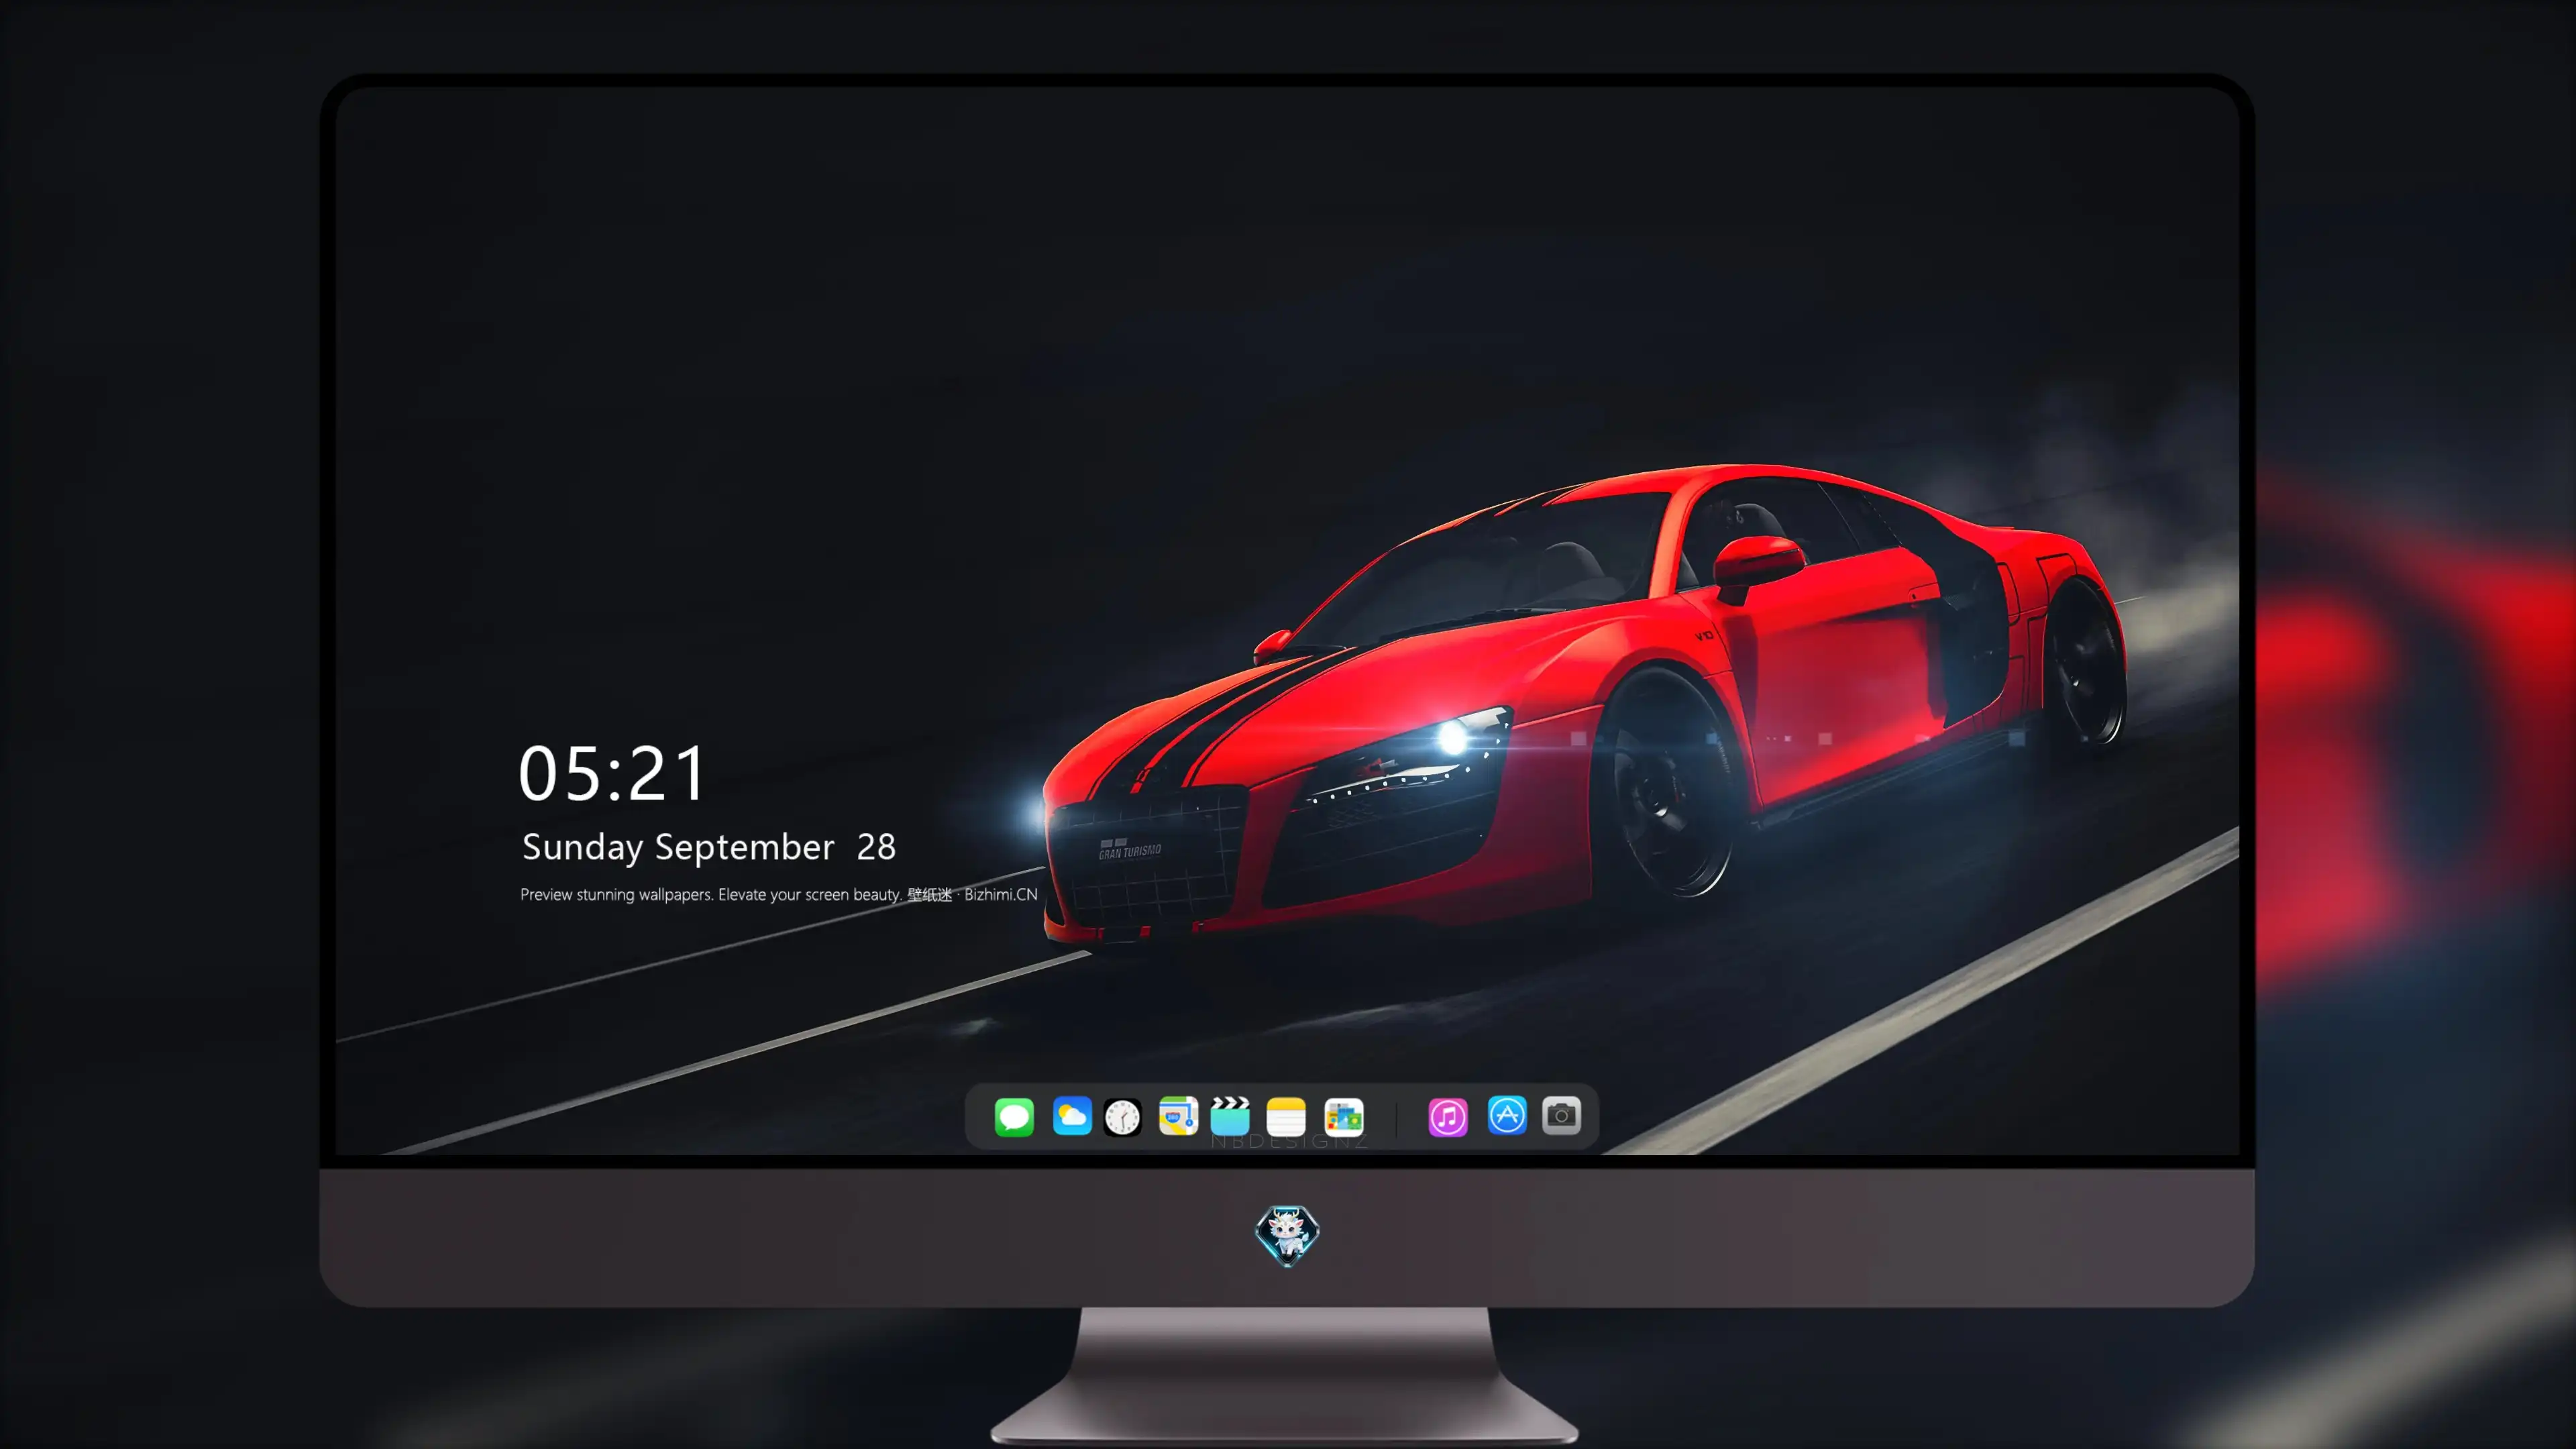Select the date text Sunday September 28
This screenshot has height=1449, width=2576.
click(x=709, y=847)
